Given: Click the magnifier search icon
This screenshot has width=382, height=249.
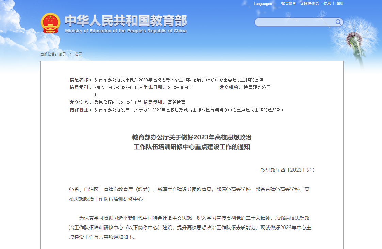Looking at the screenshot, I should (338, 22).
